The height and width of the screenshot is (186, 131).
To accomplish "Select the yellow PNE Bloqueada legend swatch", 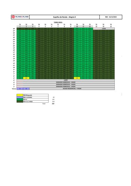I will tap(20, 95).
